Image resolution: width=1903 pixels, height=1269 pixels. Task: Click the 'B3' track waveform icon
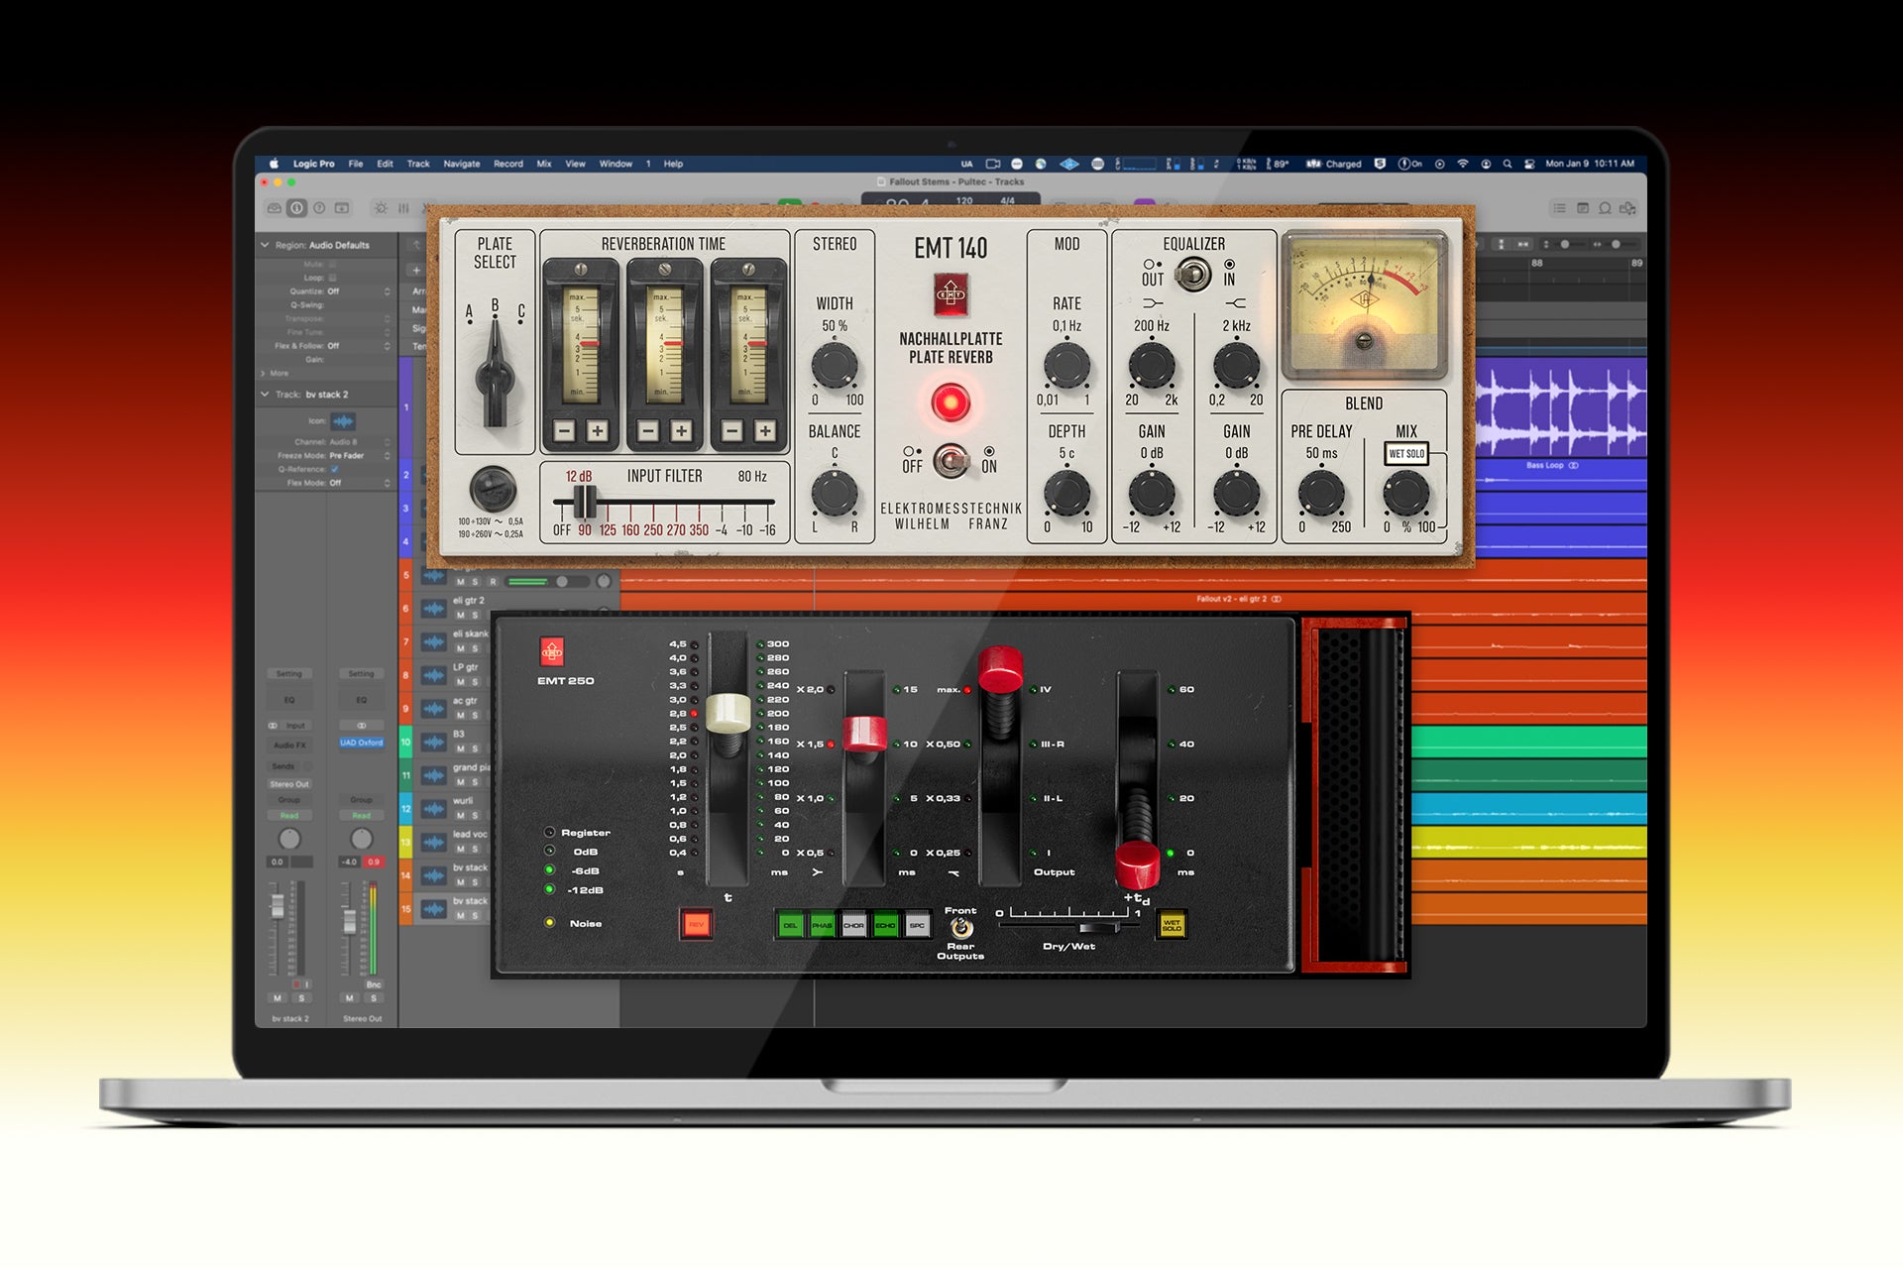click(x=433, y=742)
